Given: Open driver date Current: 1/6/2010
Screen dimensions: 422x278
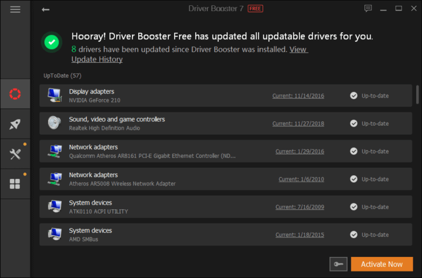Looking at the screenshot, I should pos(301,179).
